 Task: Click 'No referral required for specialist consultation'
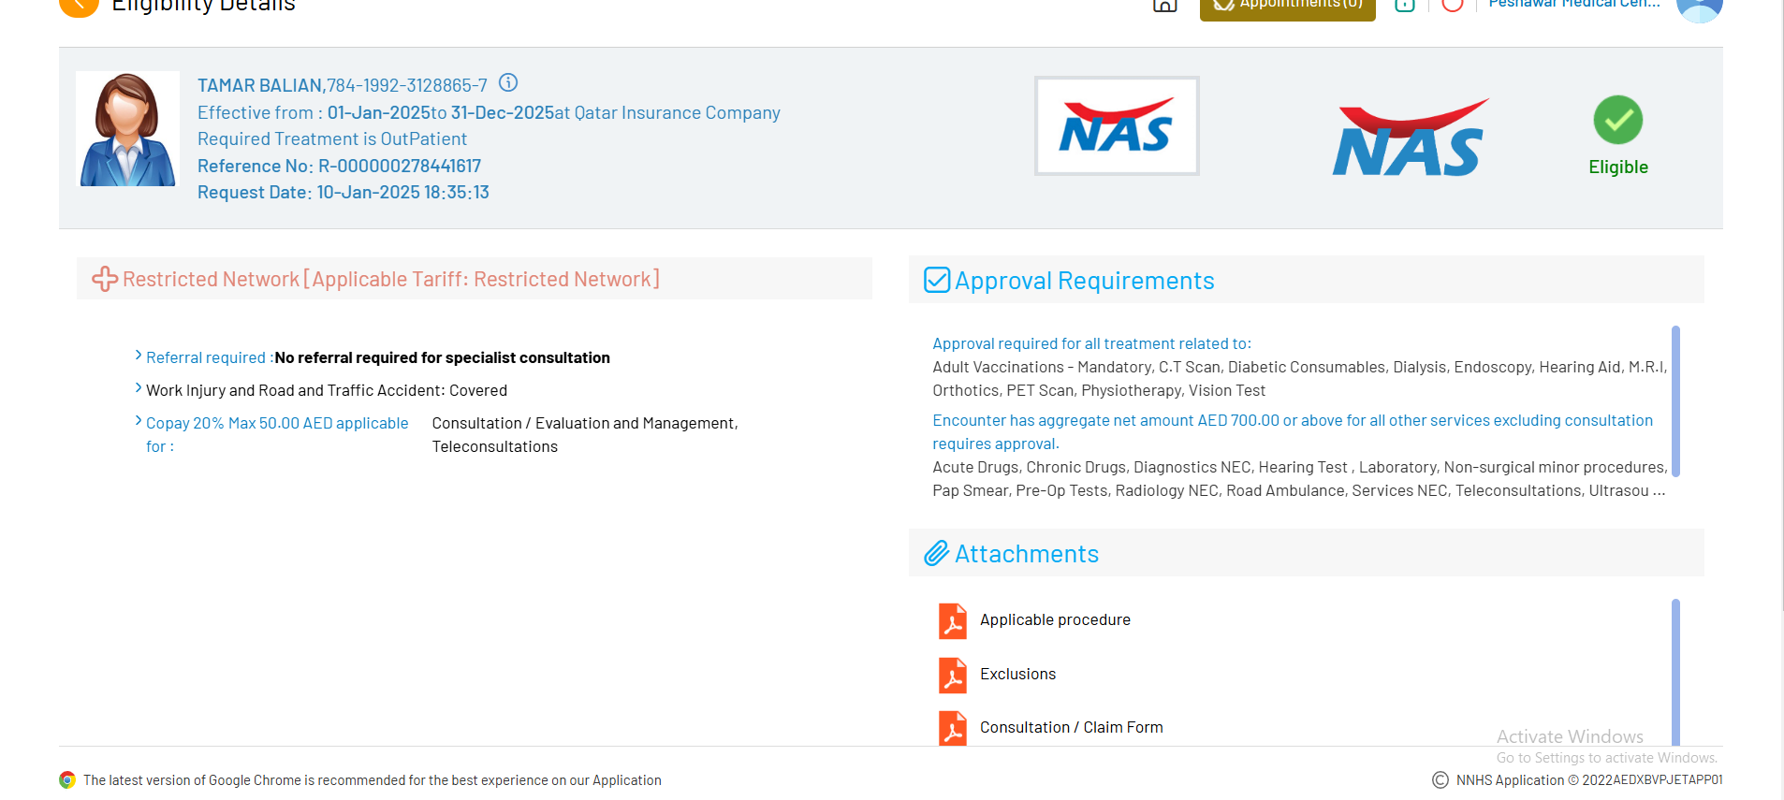(x=442, y=357)
